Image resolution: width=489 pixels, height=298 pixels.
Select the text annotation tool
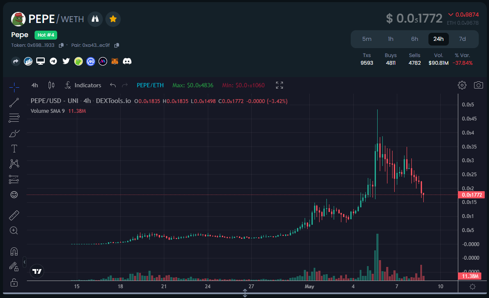14,149
